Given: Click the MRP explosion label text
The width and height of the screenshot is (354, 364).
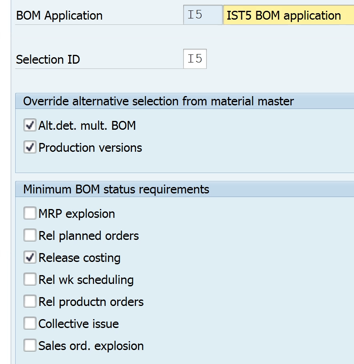Looking at the screenshot, I should (x=77, y=214).
